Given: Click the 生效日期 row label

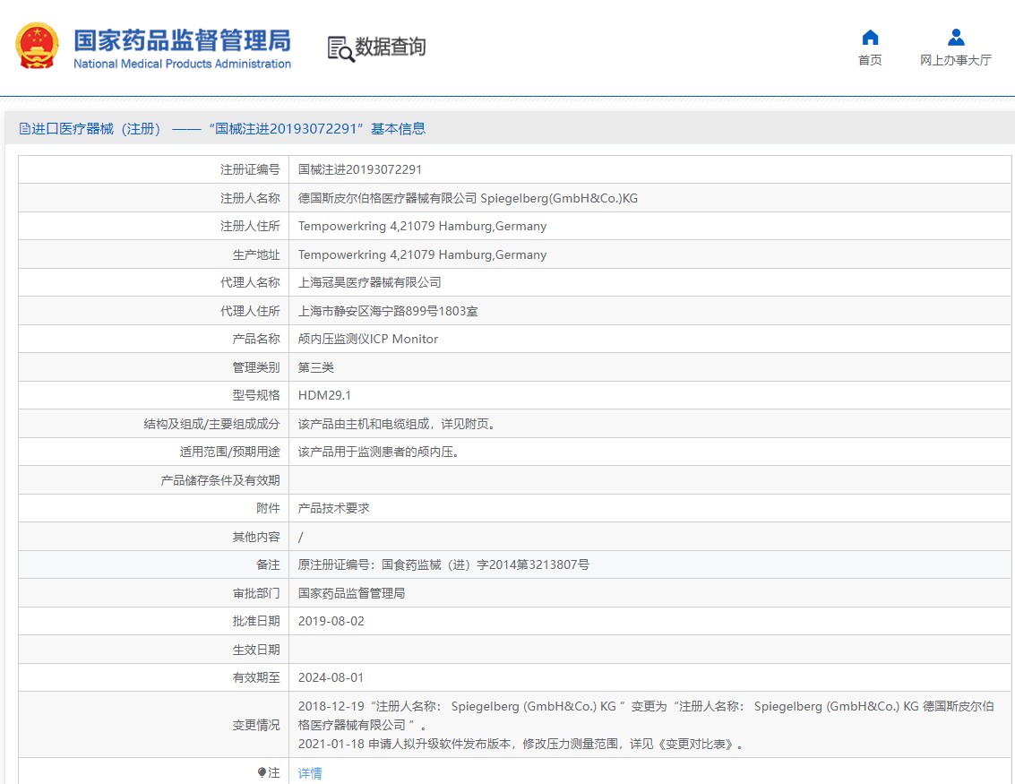Looking at the screenshot, I should [x=256, y=650].
